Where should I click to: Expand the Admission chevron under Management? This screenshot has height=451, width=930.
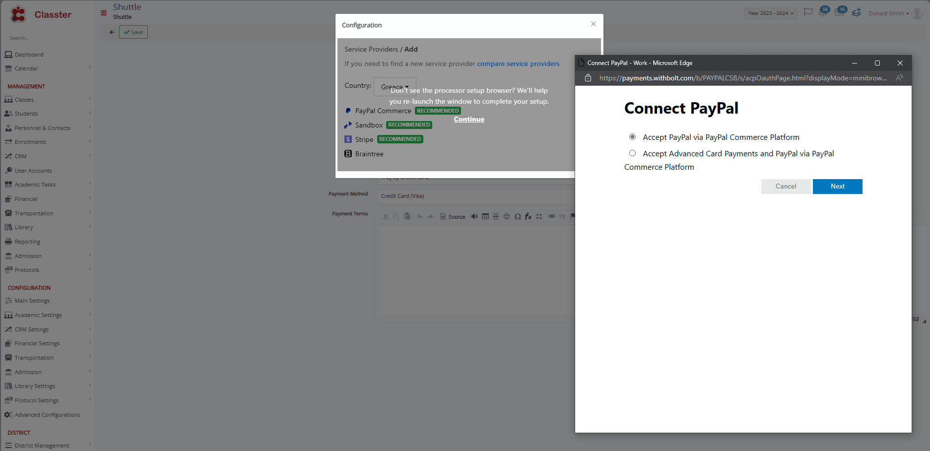click(x=90, y=256)
